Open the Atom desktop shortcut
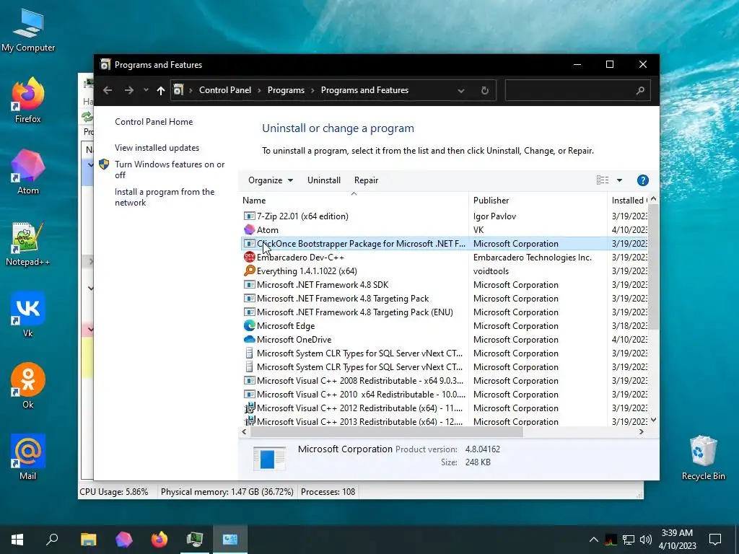 coord(28,172)
